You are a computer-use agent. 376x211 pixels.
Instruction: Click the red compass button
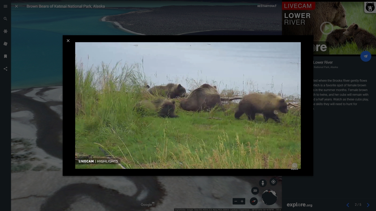(254, 201)
